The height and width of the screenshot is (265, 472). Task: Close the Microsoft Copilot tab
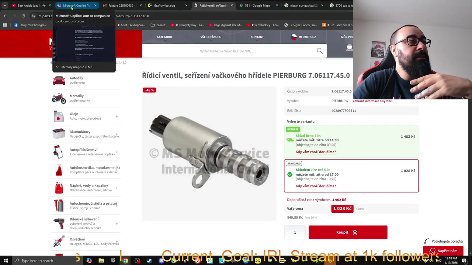[x=95, y=6]
